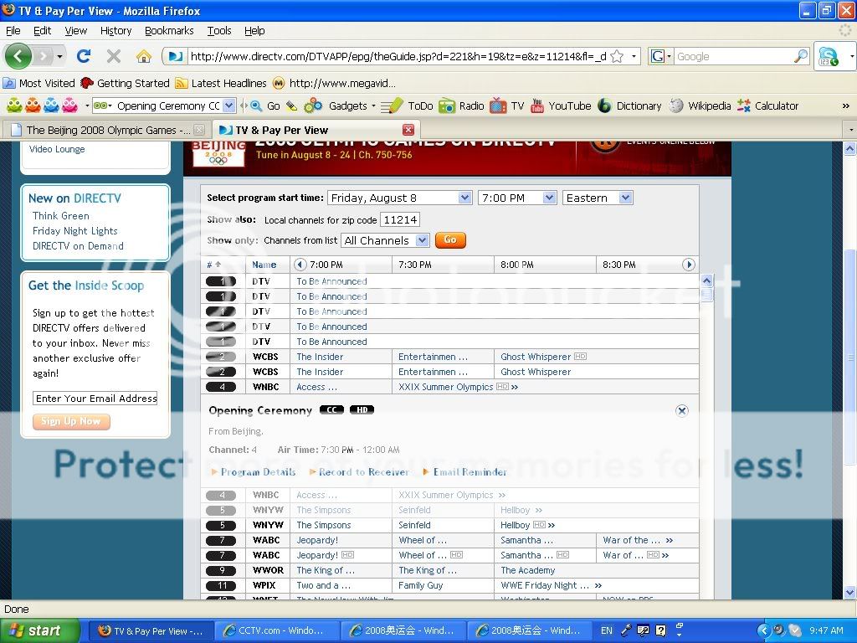Open the Video Lounge link
The width and height of the screenshot is (857, 643).
click(57, 149)
